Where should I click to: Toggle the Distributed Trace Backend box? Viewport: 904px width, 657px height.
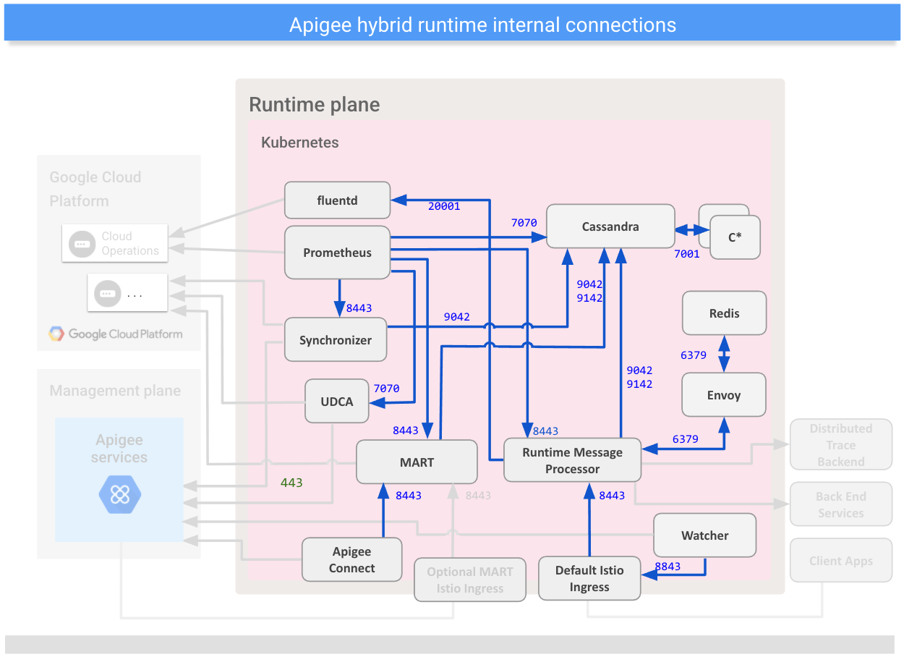840,444
